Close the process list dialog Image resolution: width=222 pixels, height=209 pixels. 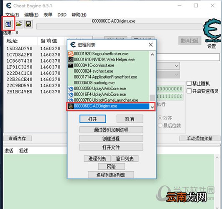[x=151, y=45]
